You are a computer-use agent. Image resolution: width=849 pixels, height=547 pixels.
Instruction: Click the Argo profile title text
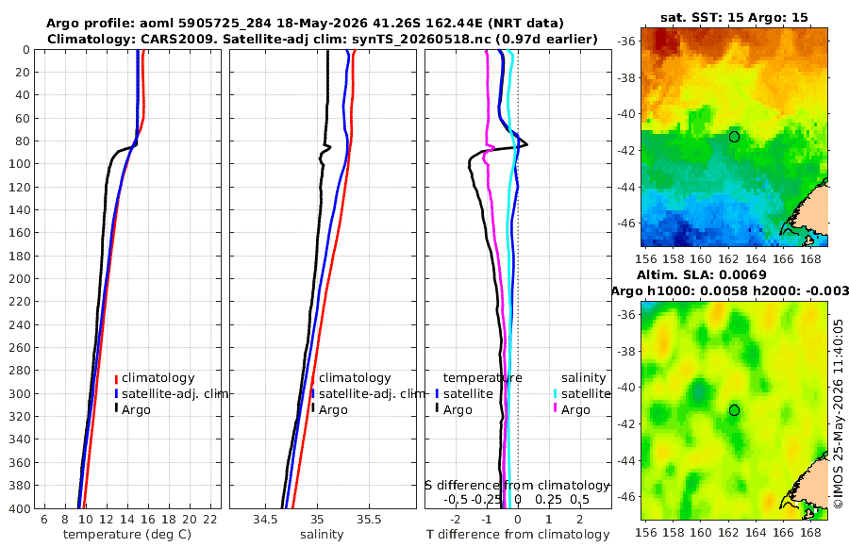(305, 24)
